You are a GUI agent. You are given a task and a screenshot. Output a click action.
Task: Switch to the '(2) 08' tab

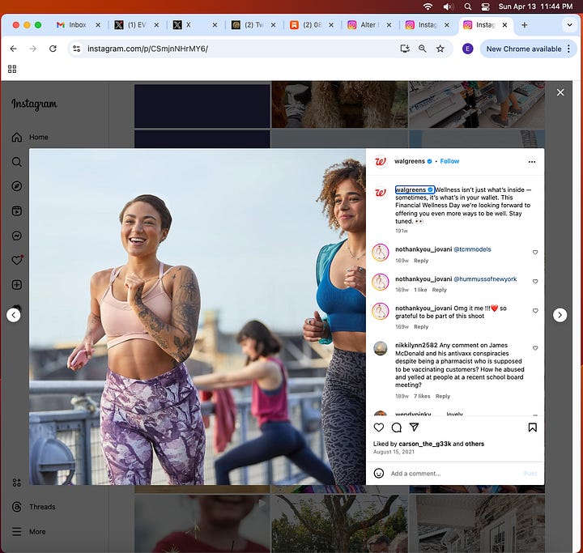[x=312, y=25]
